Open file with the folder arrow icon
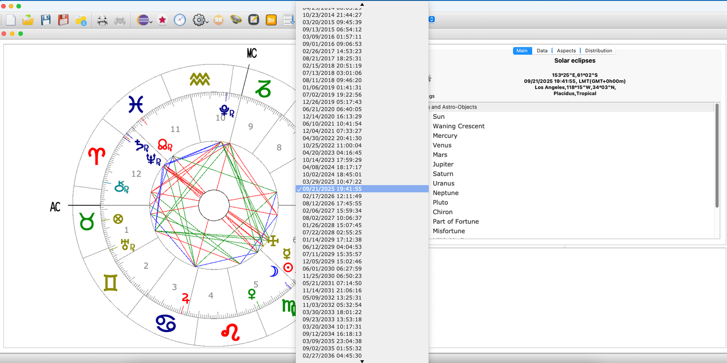This screenshot has height=363, width=727. click(x=28, y=20)
